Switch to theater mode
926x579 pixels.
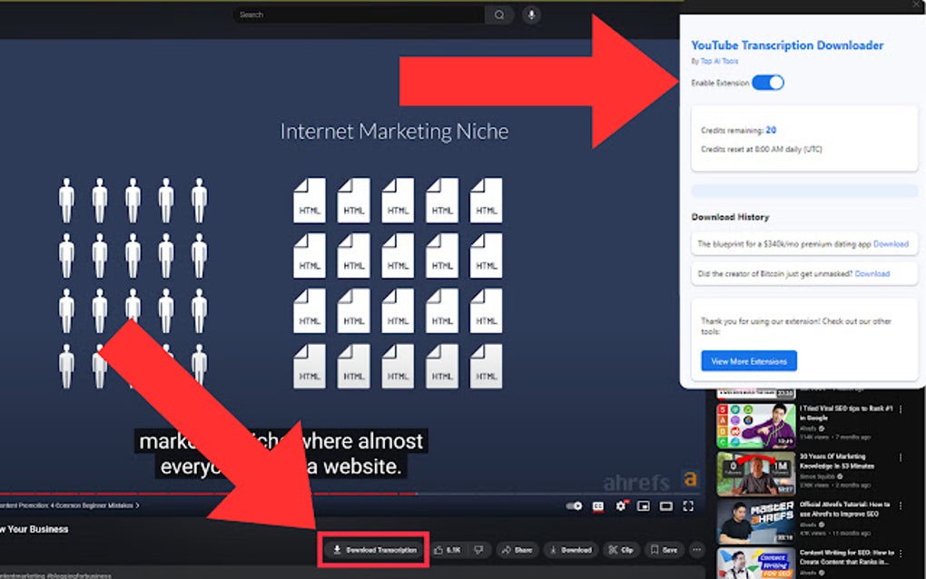pyautogui.click(x=667, y=506)
